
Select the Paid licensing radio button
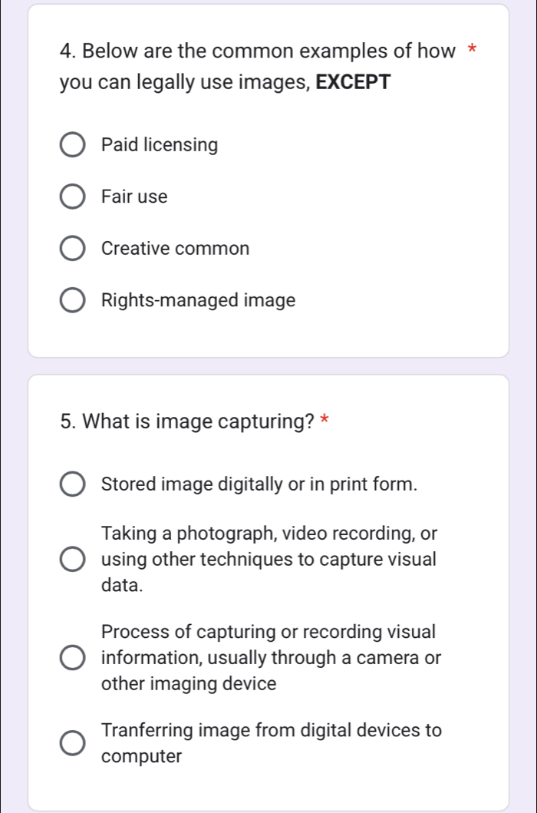73,145
